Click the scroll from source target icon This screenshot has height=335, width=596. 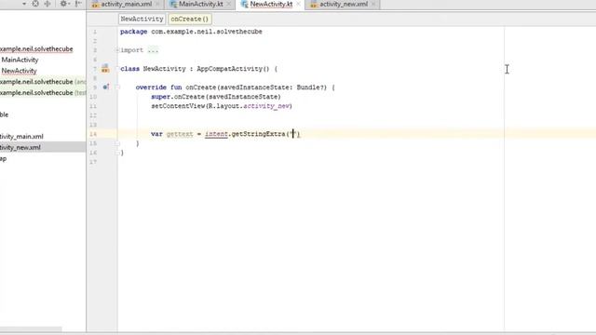35,4
